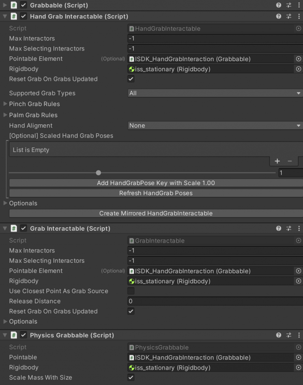303x385 pixels.
Task: Click the Physics Grabbable Pointable picker icon
Action: pos(299,357)
